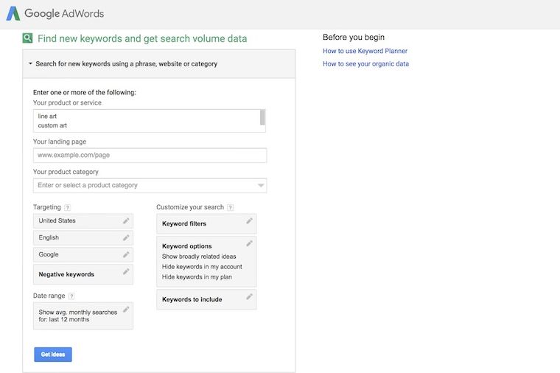560x373 pixels.
Task: Click the 'line art' keyword line
Action: 47,116
